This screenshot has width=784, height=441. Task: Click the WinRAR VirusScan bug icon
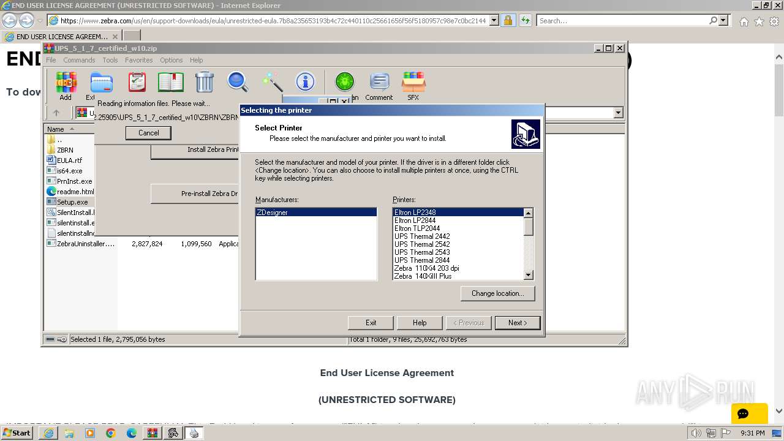(344, 81)
